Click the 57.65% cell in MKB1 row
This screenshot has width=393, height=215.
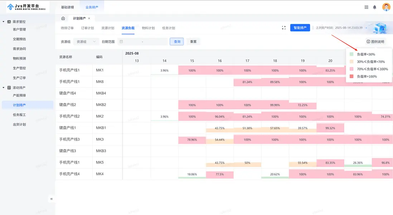pos(275,128)
